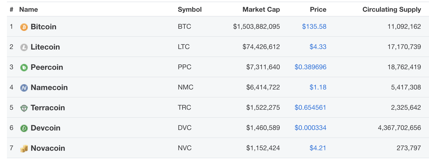429x163 pixels.
Task: Click the Symbol column header
Action: [x=190, y=10]
